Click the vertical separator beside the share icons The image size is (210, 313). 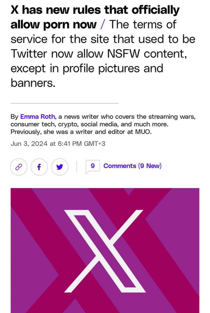[77, 166]
